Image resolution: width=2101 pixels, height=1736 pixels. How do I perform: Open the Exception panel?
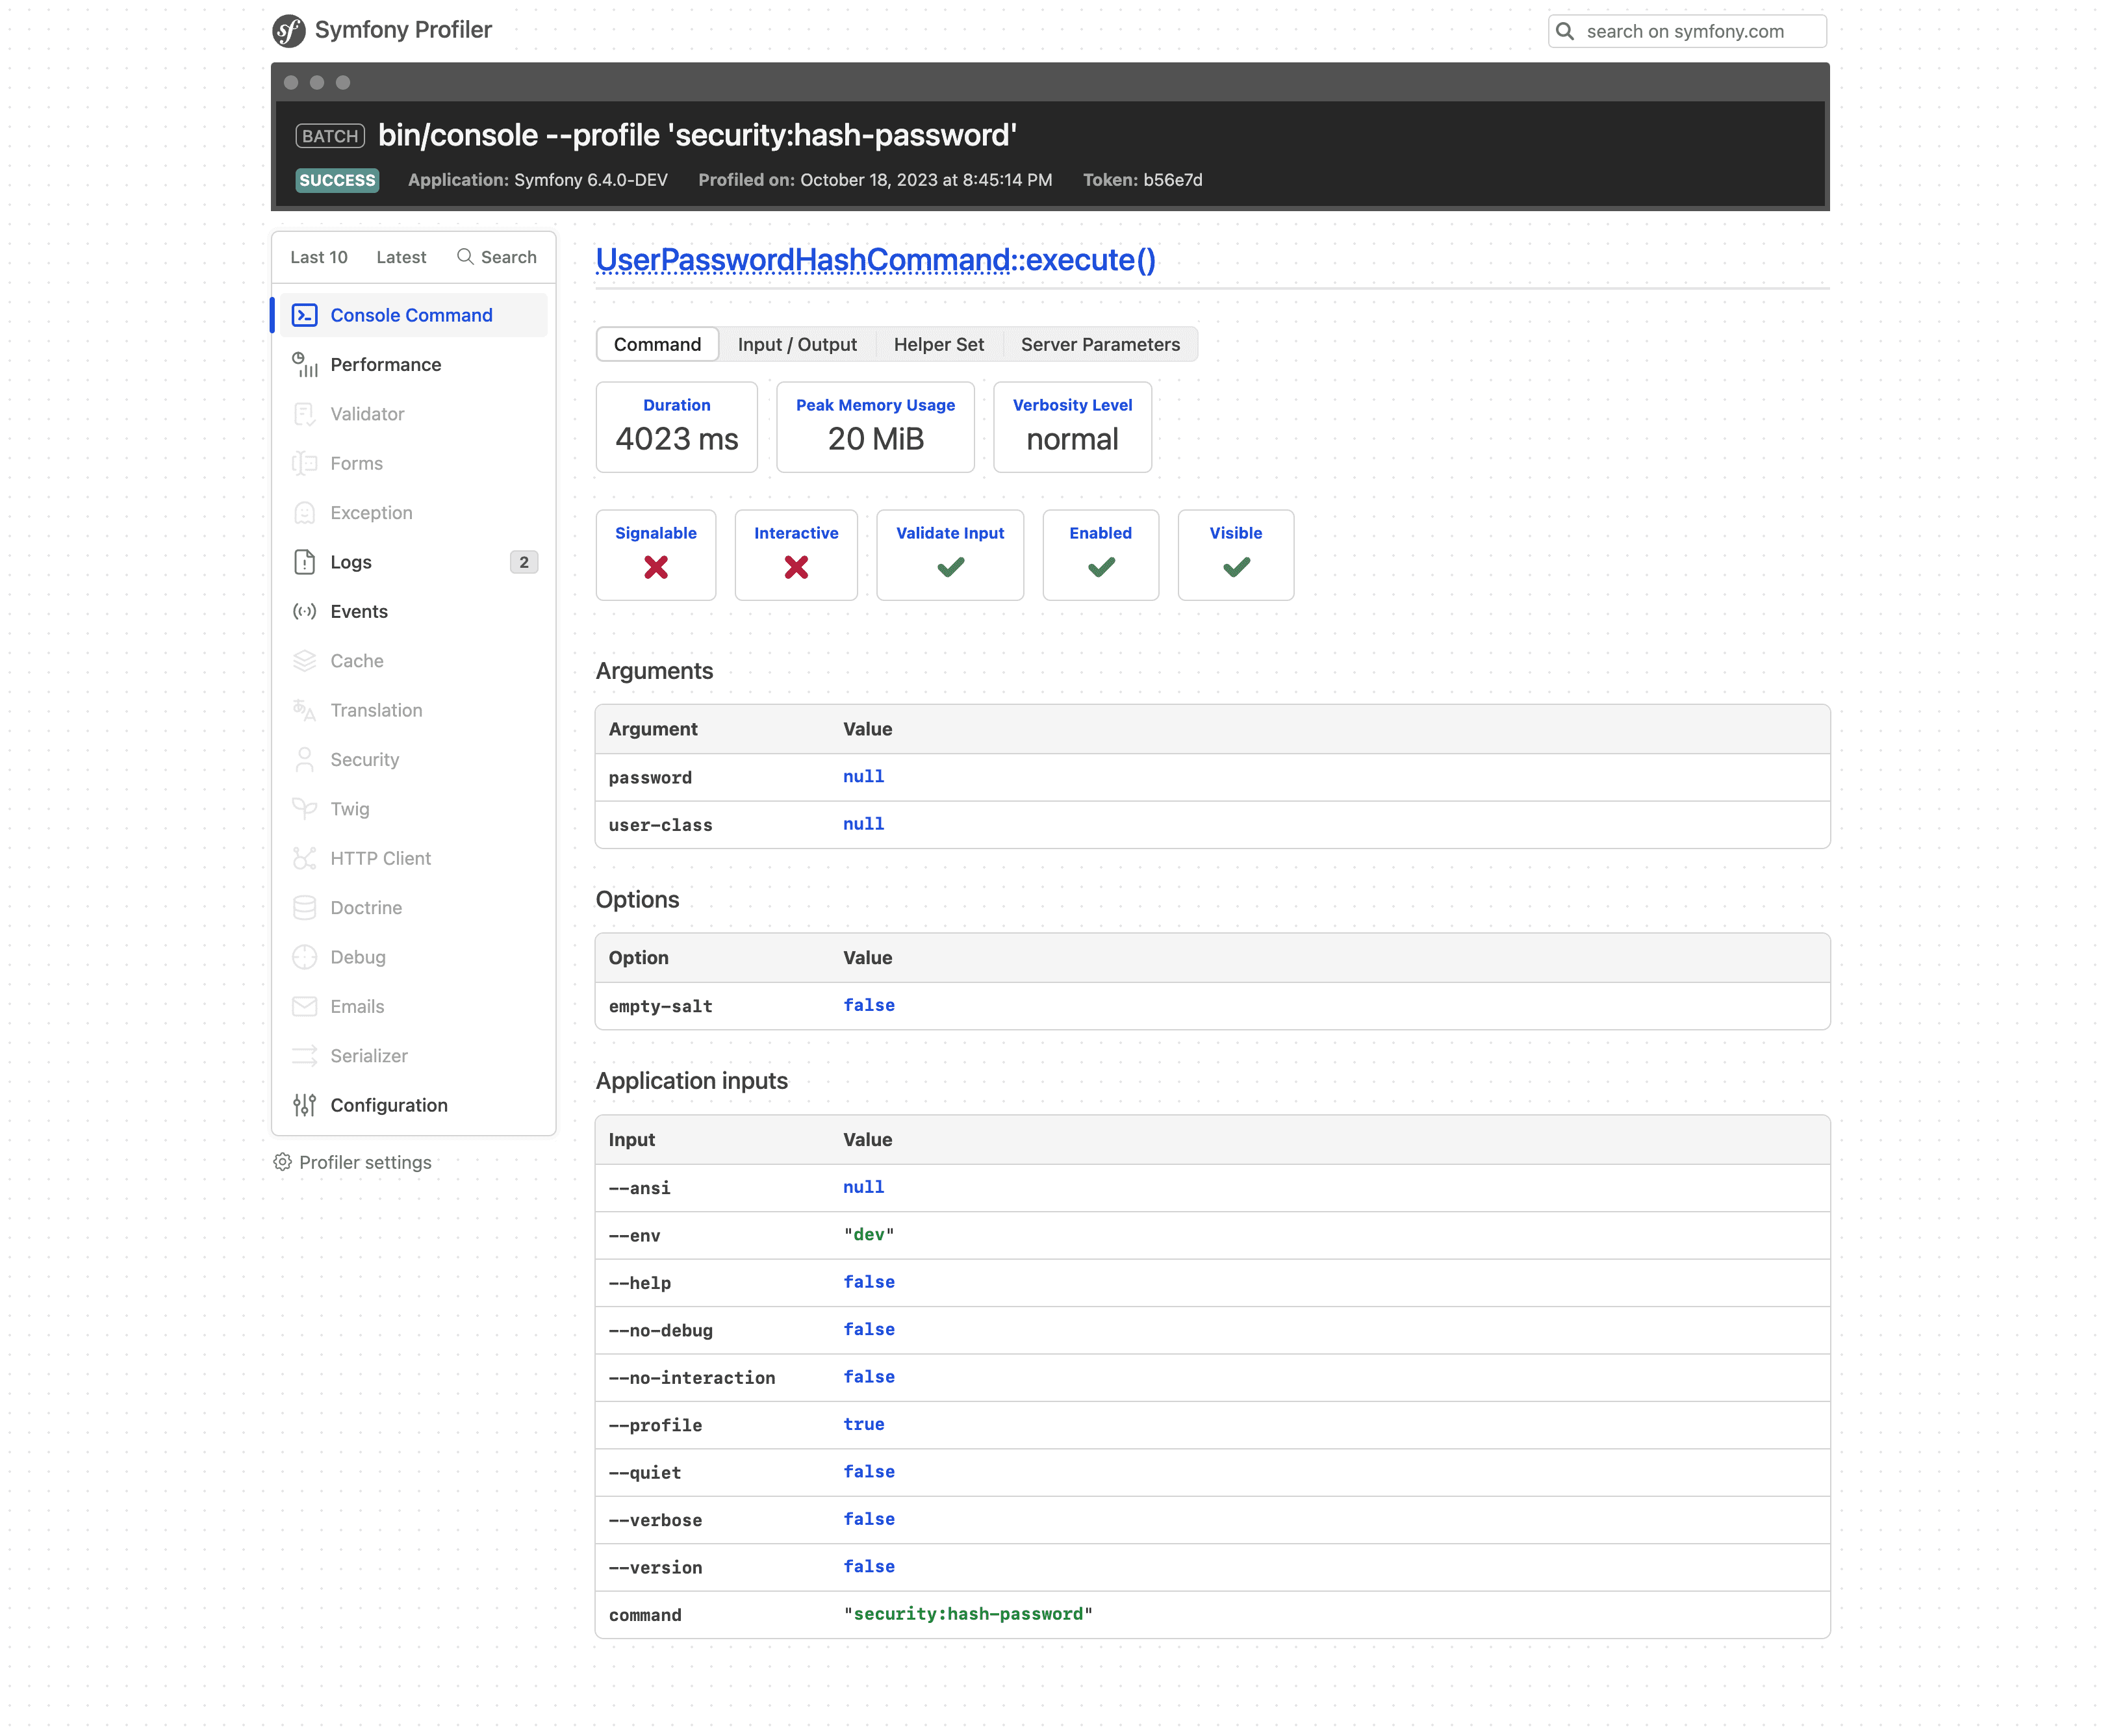click(370, 512)
